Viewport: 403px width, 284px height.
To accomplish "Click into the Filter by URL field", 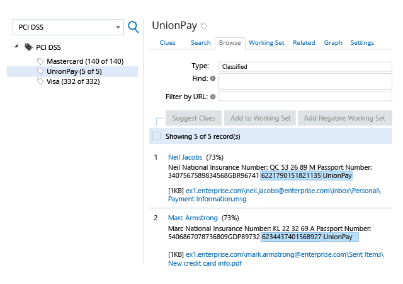I will click(305, 96).
